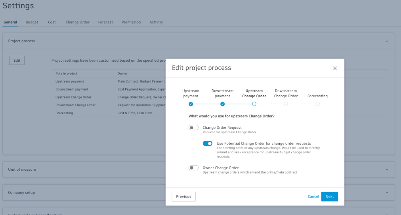Screen dimensions: 401x215
Task: Click the Edit button in Project process
Action: 17,60
